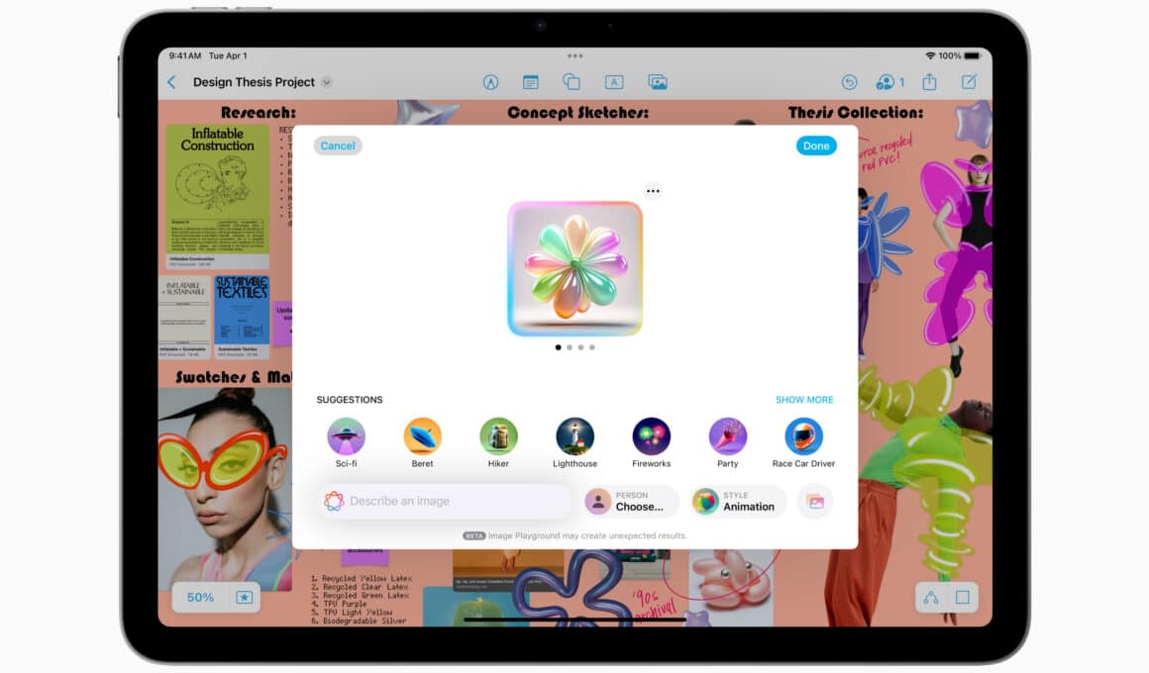Viewport: 1149px width, 673px height.
Task: Select the Research: heading text
Action: click(259, 113)
